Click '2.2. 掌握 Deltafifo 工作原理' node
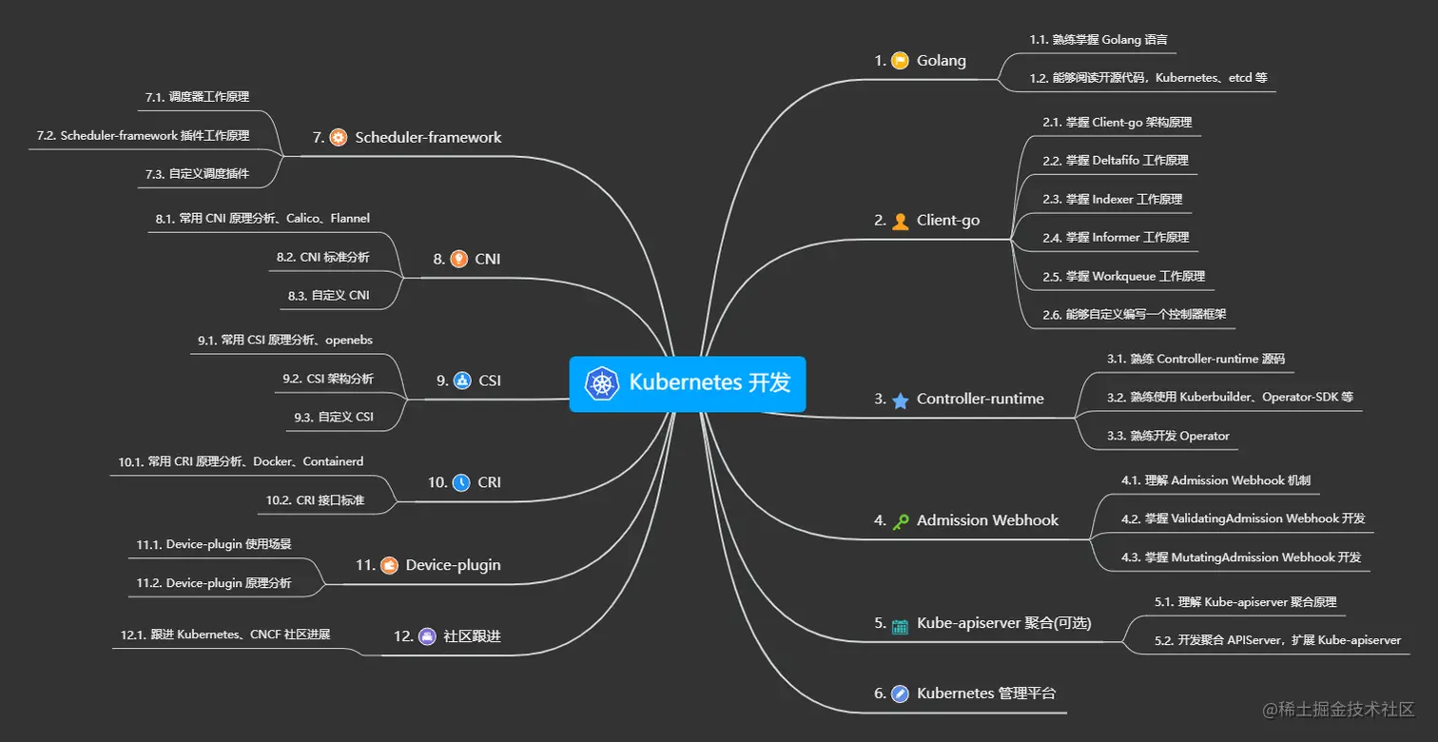Viewport: 1438px width, 742px height. click(1116, 161)
